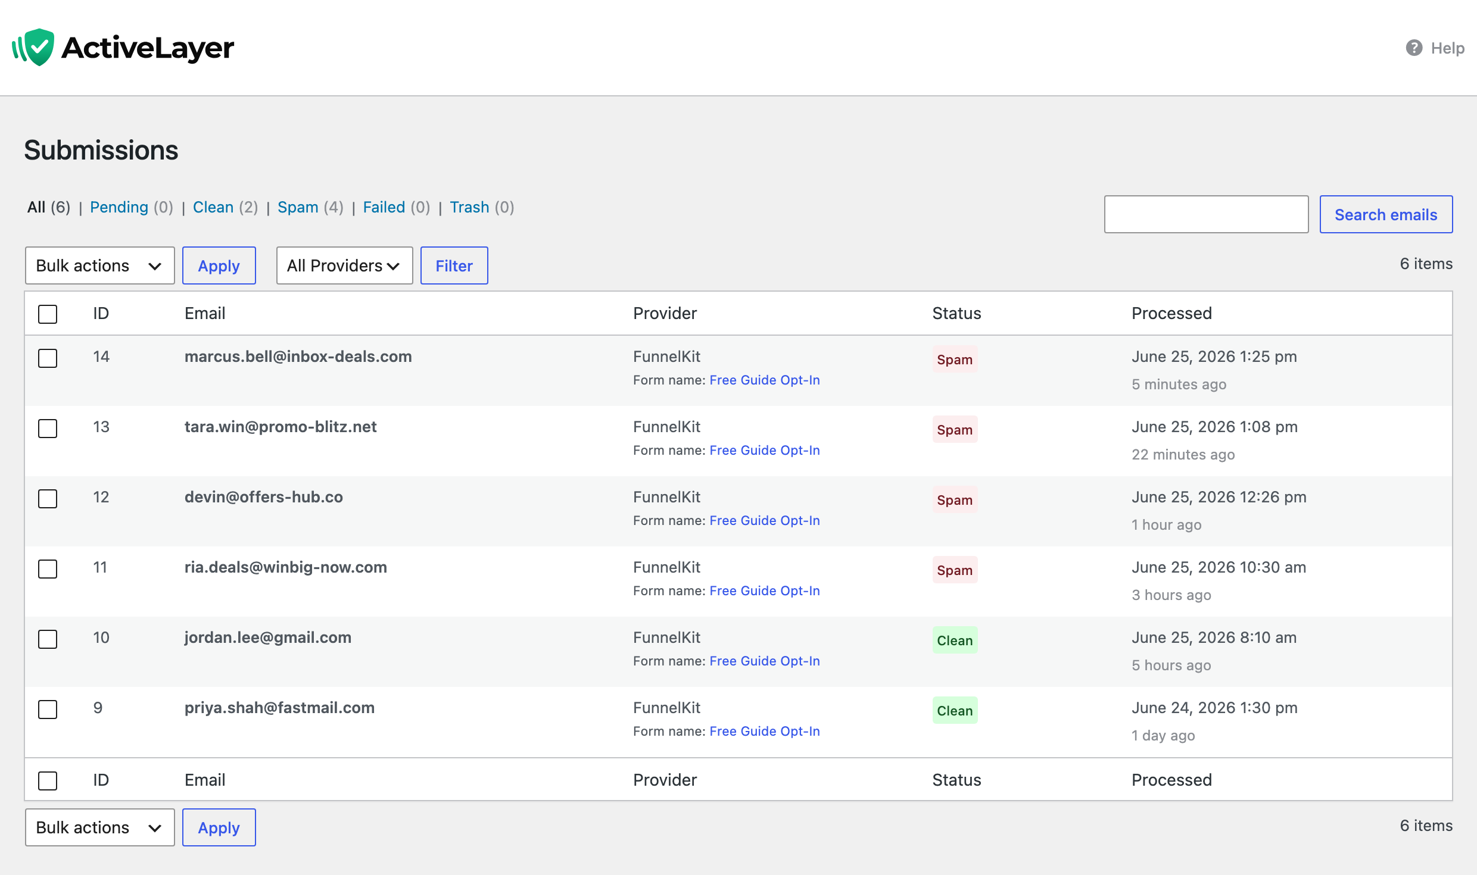
Task: View Clean submissions
Action: [x=213, y=207]
